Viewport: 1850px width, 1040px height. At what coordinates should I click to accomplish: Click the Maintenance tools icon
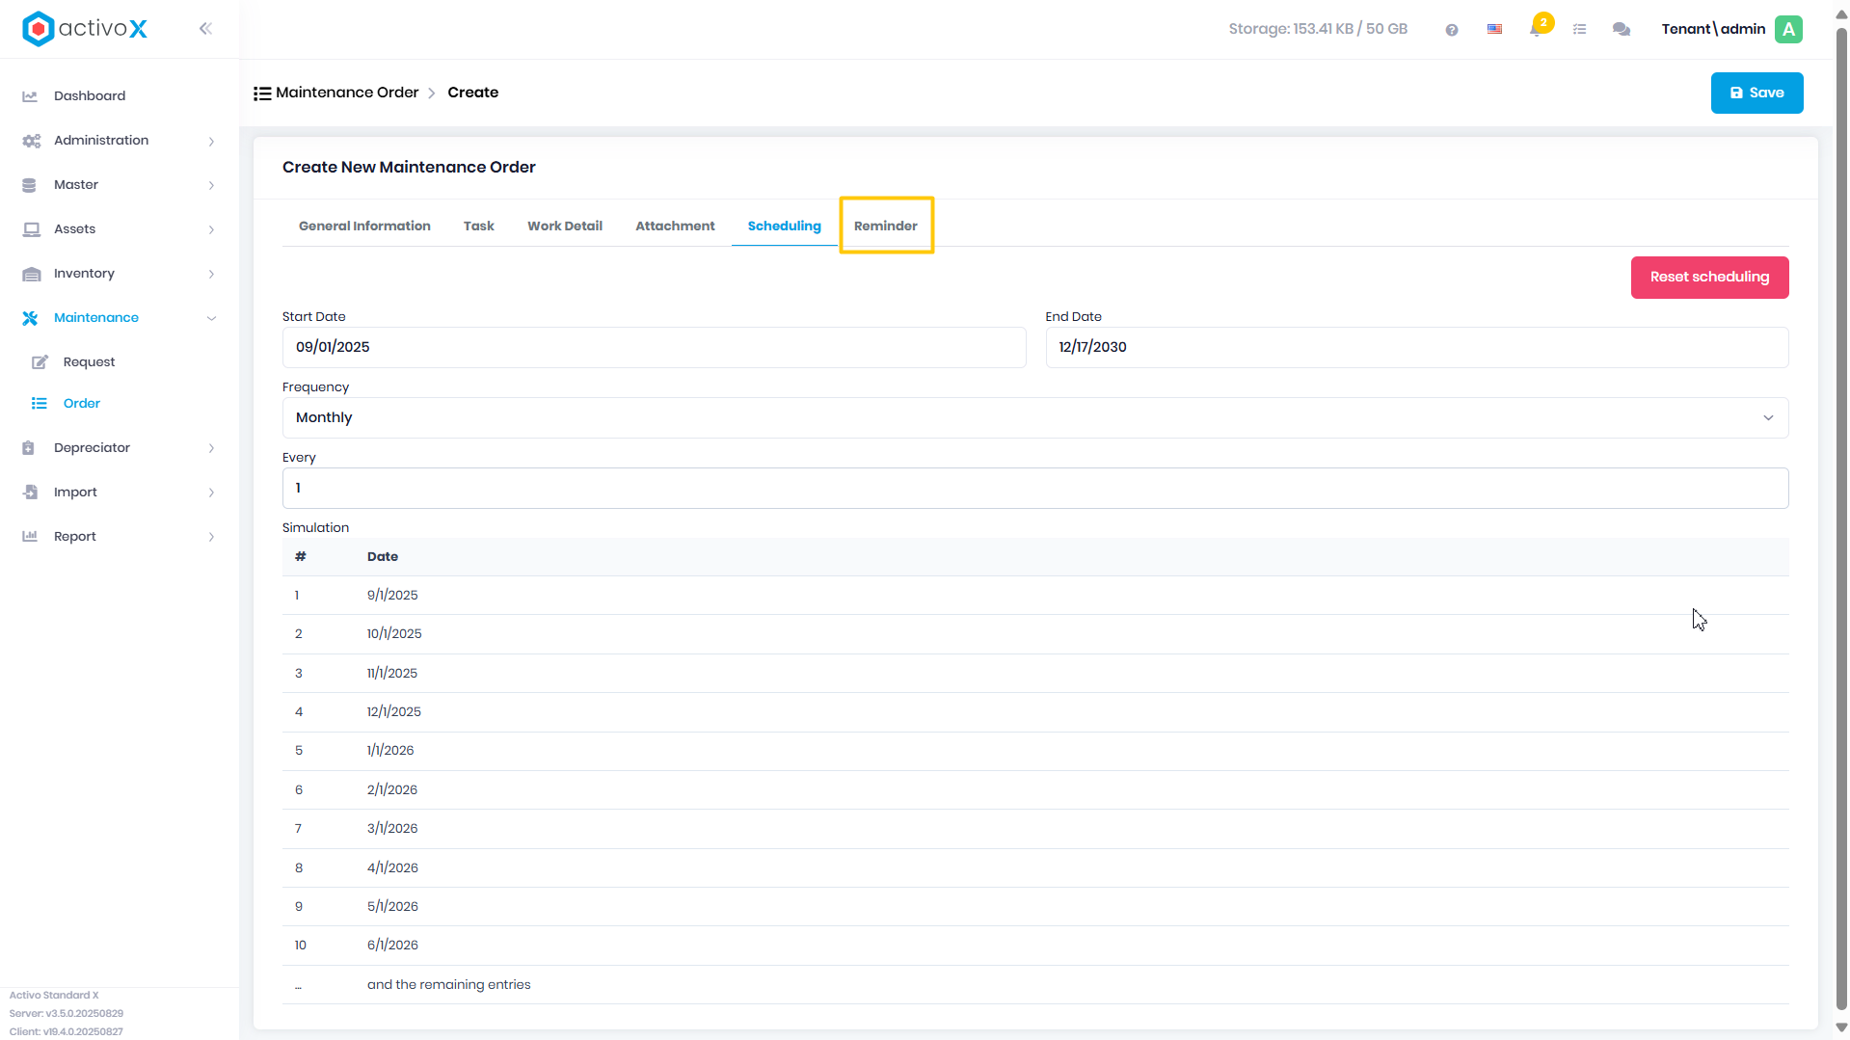(x=30, y=318)
